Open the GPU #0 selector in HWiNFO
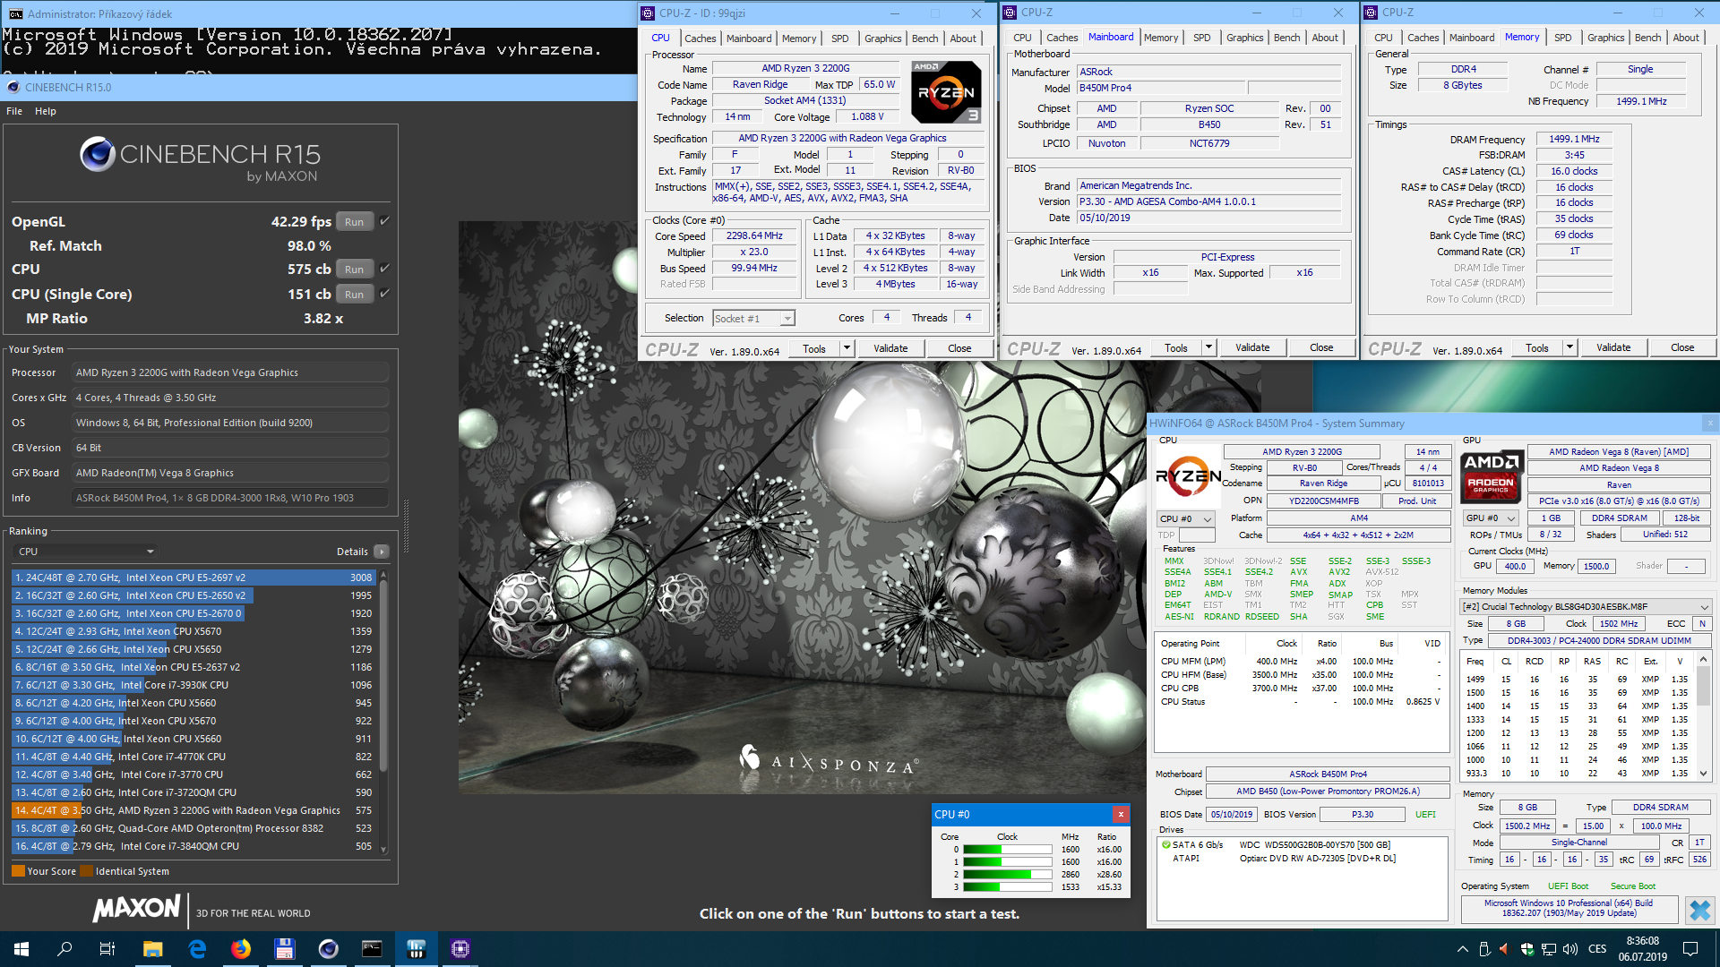This screenshot has height=967, width=1720. (1491, 518)
